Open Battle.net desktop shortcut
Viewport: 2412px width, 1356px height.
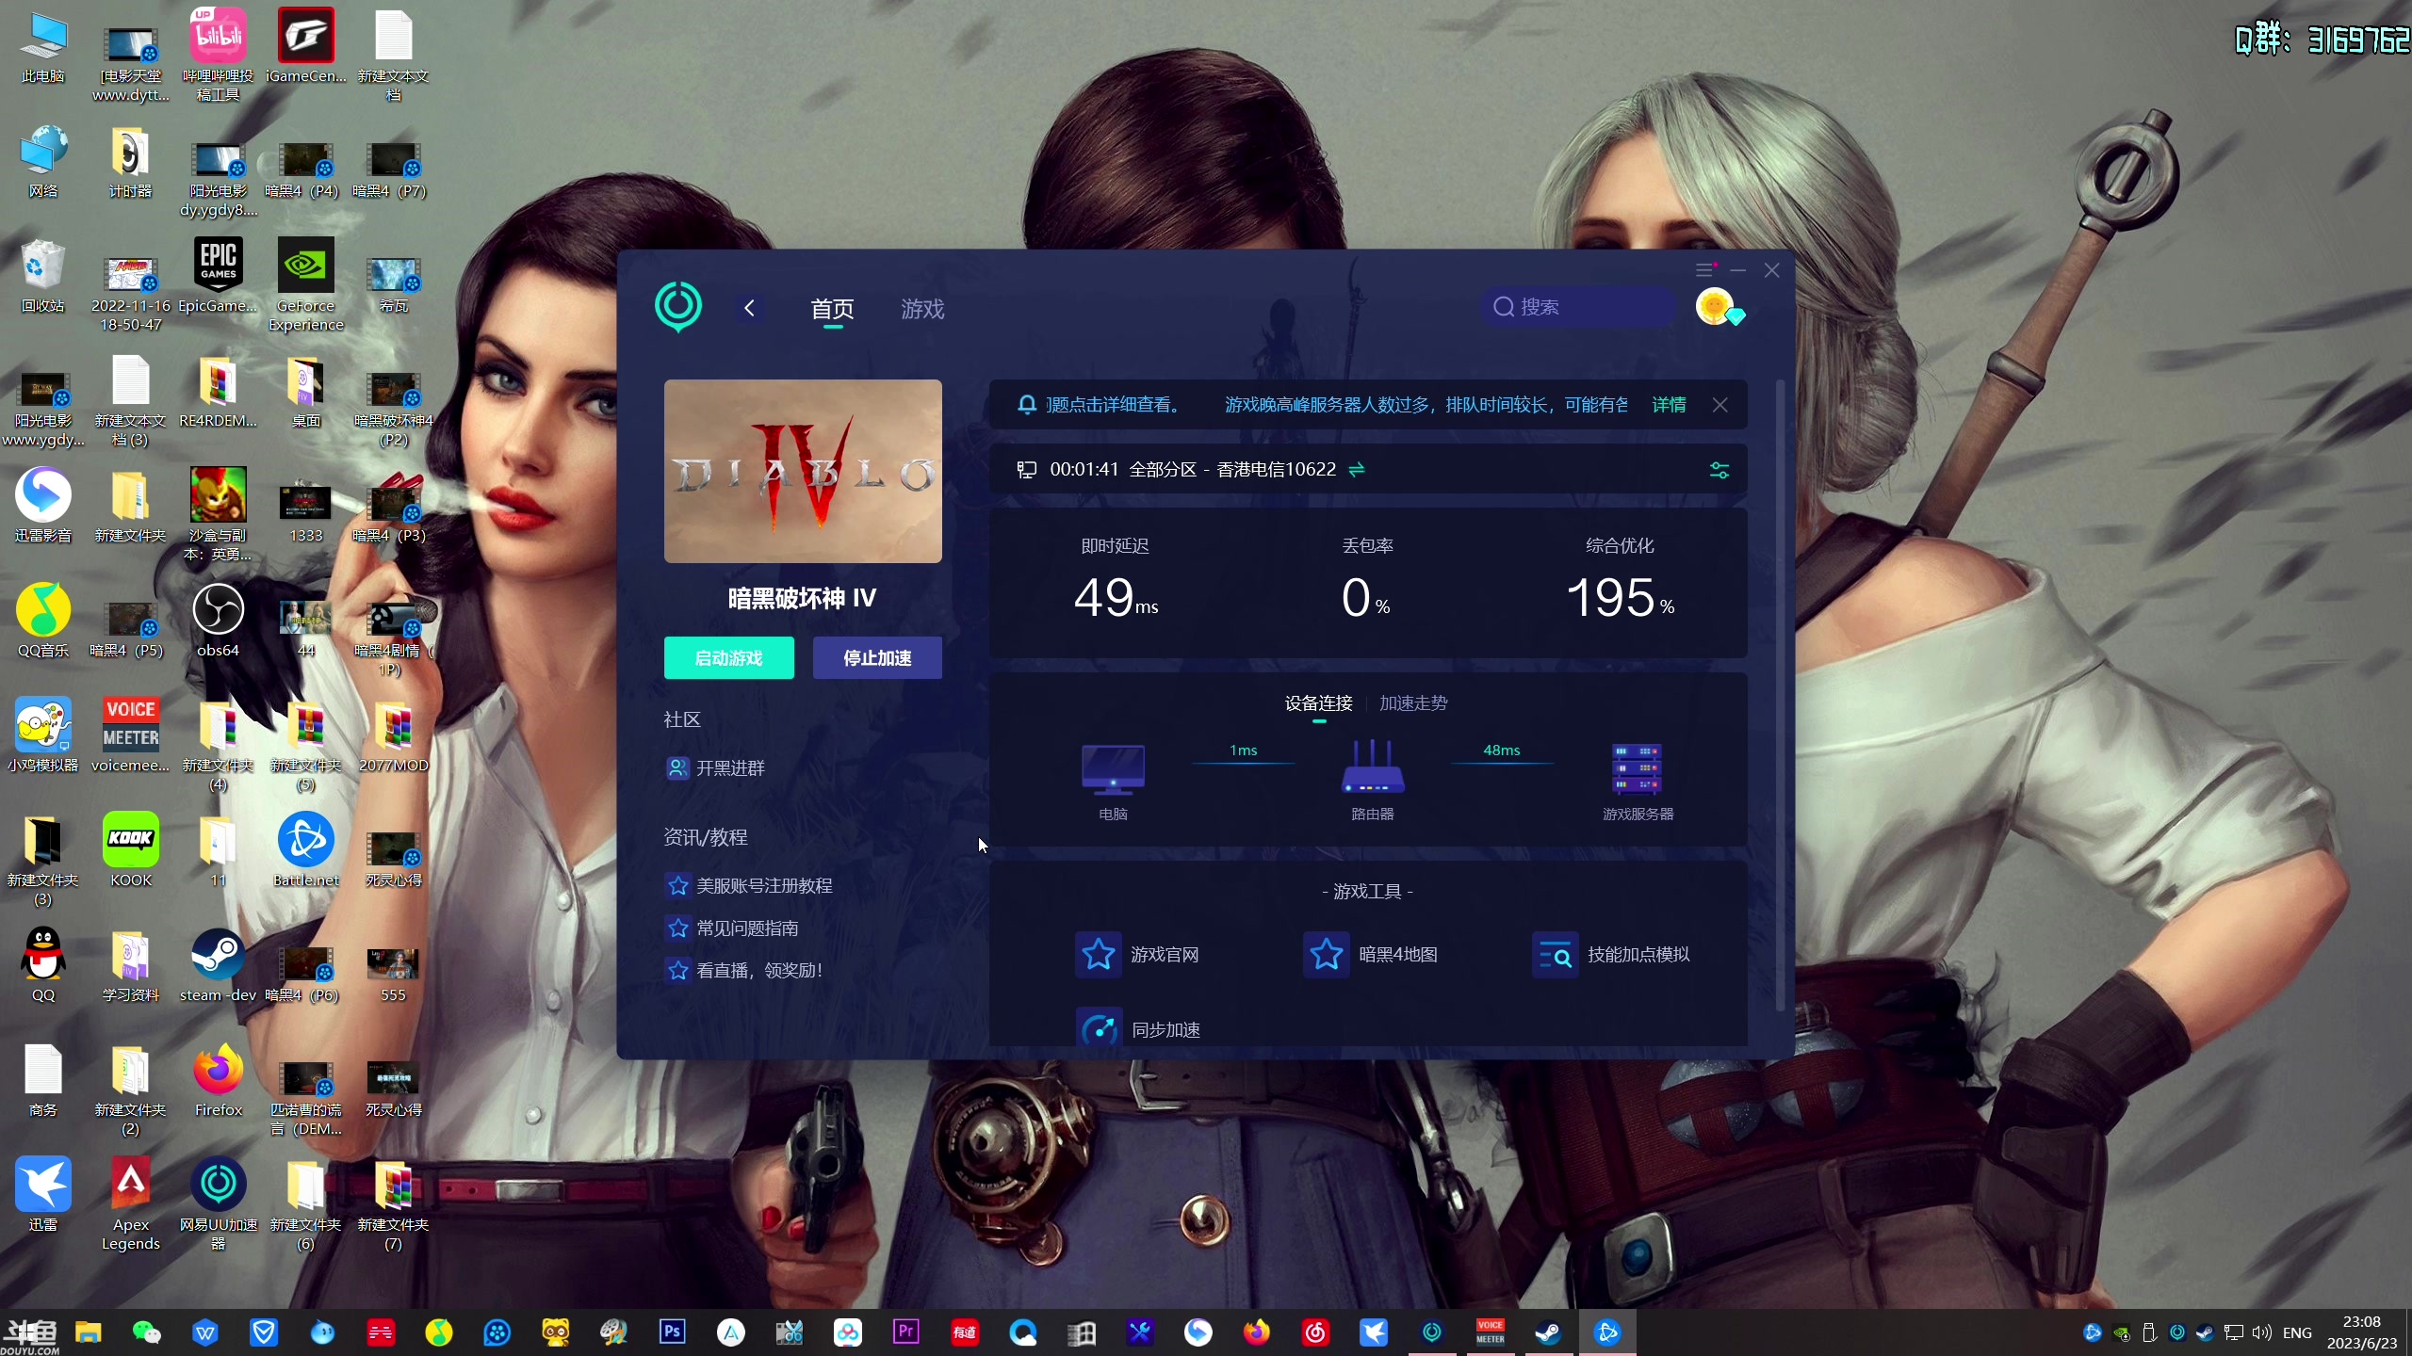coord(305,850)
